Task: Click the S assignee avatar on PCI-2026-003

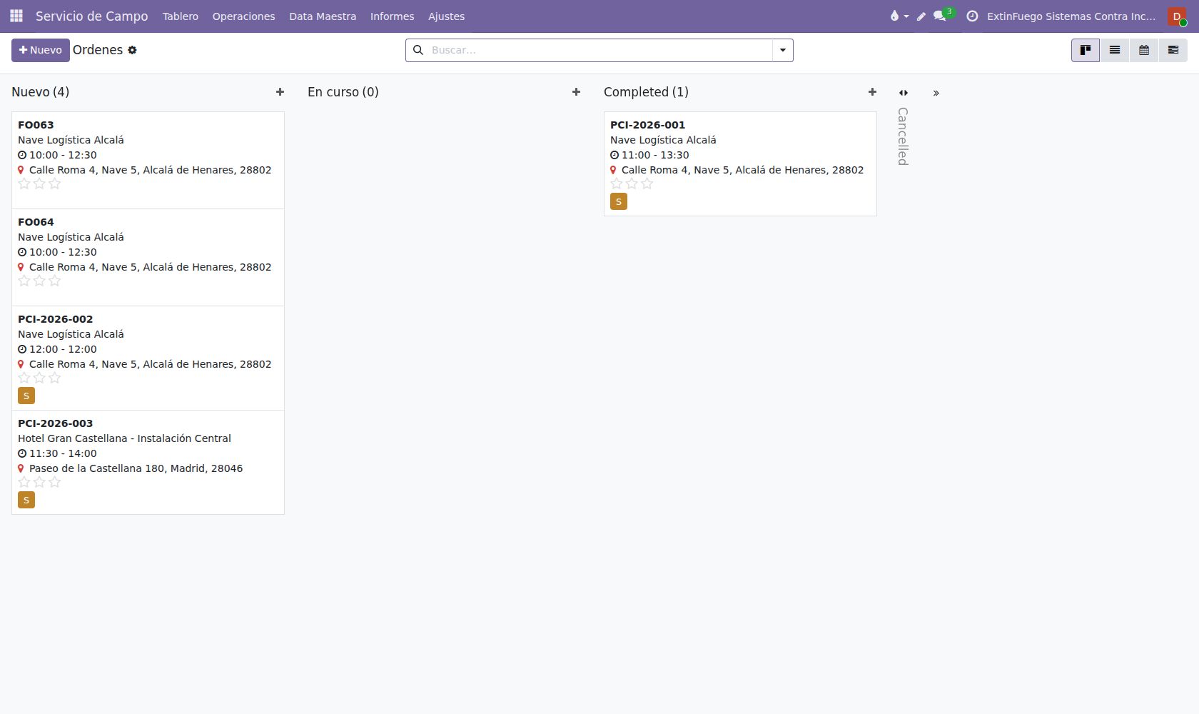Action: [26, 500]
